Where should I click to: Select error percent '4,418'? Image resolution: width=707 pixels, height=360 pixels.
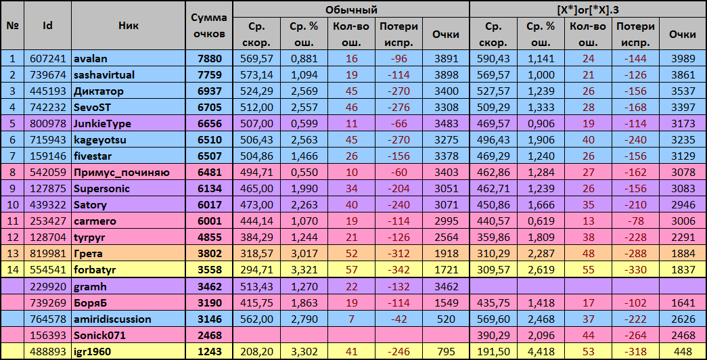pyautogui.click(x=541, y=351)
